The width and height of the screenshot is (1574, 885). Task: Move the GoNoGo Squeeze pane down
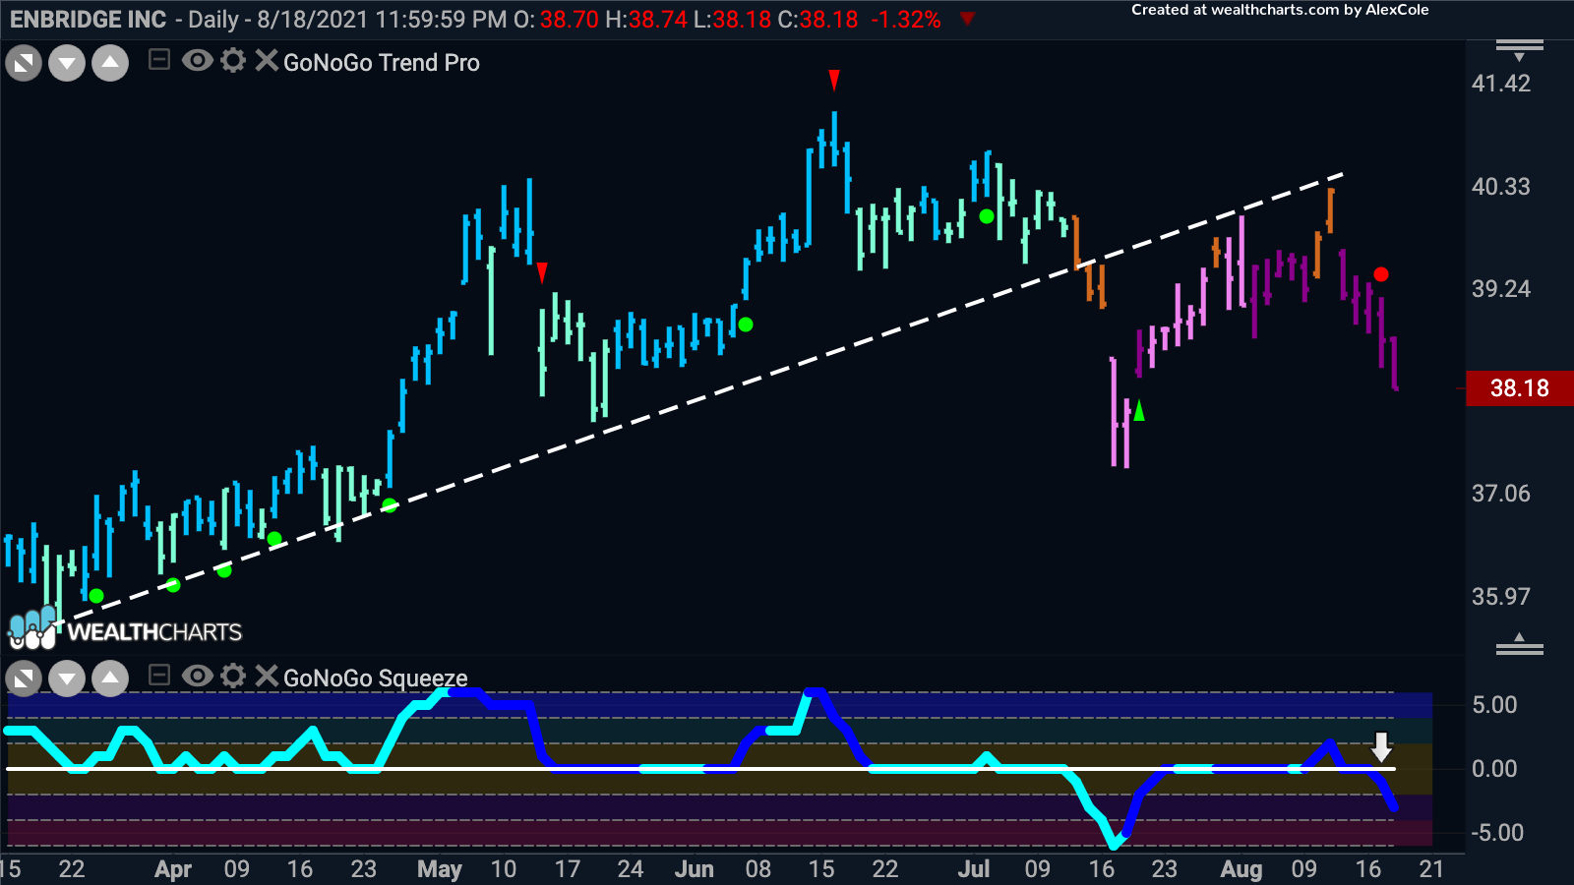pos(67,678)
